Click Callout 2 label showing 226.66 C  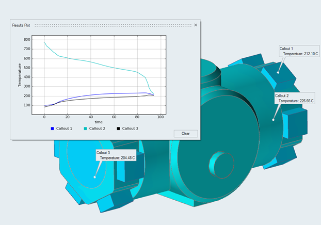(x=294, y=98)
